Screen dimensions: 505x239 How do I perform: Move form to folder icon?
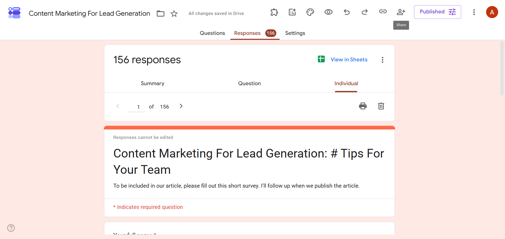click(x=160, y=14)
